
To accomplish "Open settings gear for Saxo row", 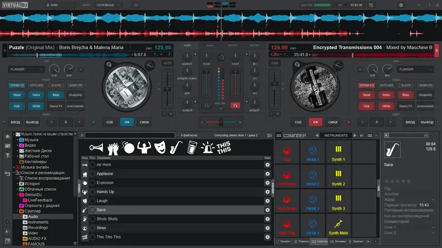I will (267, 210).
